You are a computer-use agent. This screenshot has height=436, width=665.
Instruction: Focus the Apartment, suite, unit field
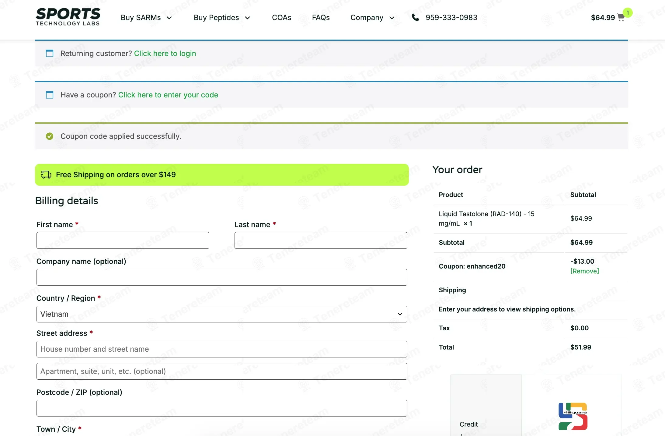(x=222, y=371)
